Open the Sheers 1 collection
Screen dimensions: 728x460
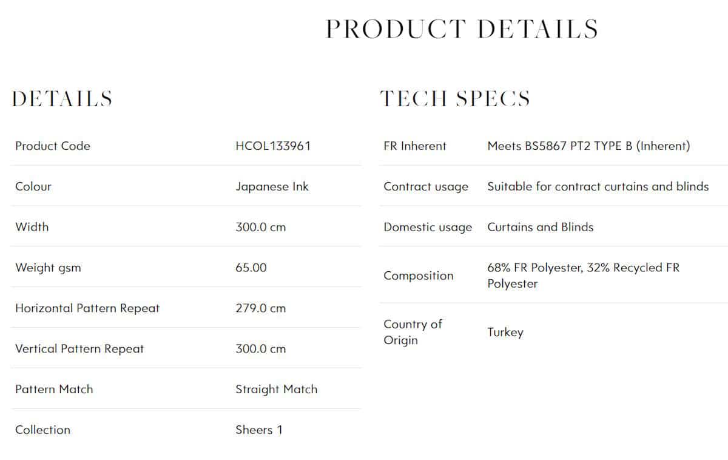pyautogui.click(x=259, y=430)
